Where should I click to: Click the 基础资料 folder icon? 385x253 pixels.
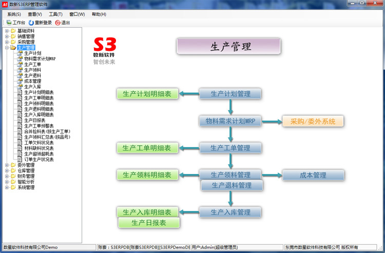(x=13, y=31)
